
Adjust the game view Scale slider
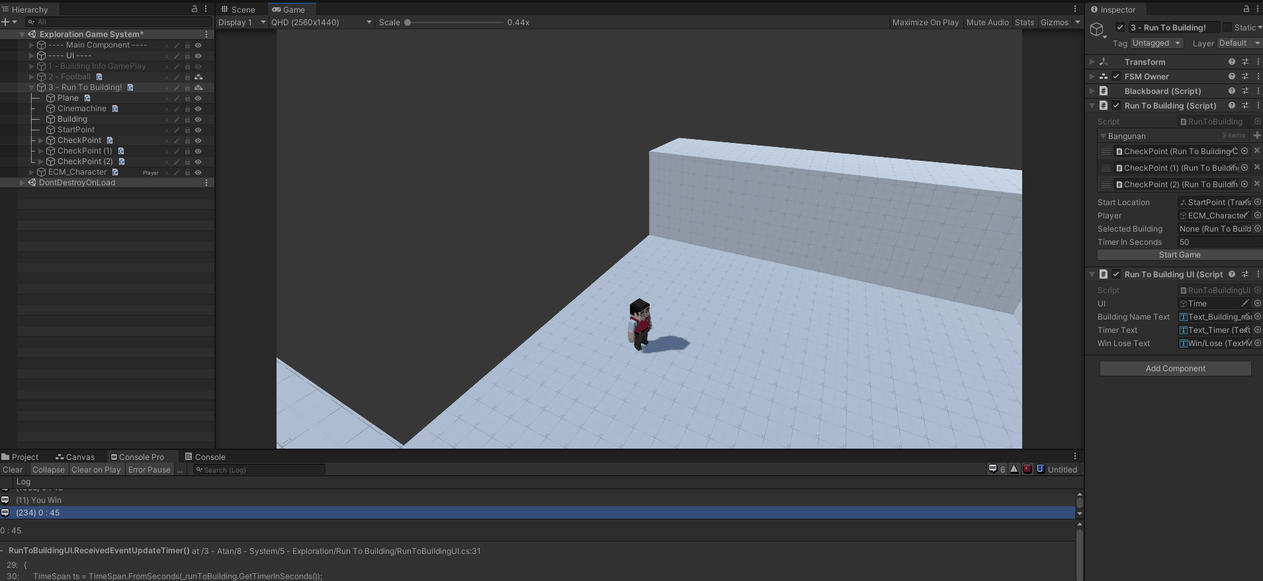(408, 22)
